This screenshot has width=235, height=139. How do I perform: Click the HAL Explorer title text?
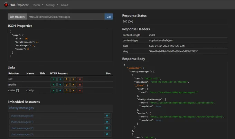tap(19, 5)
